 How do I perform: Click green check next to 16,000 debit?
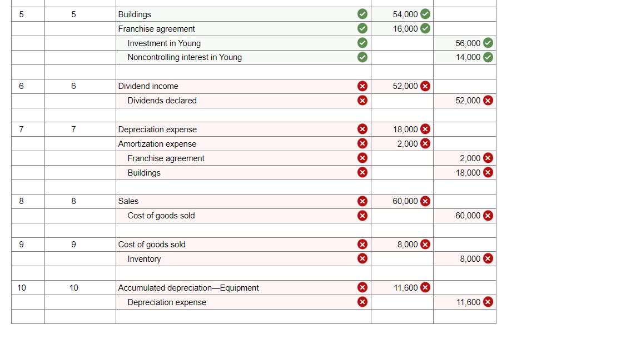(x=425, y=28)
